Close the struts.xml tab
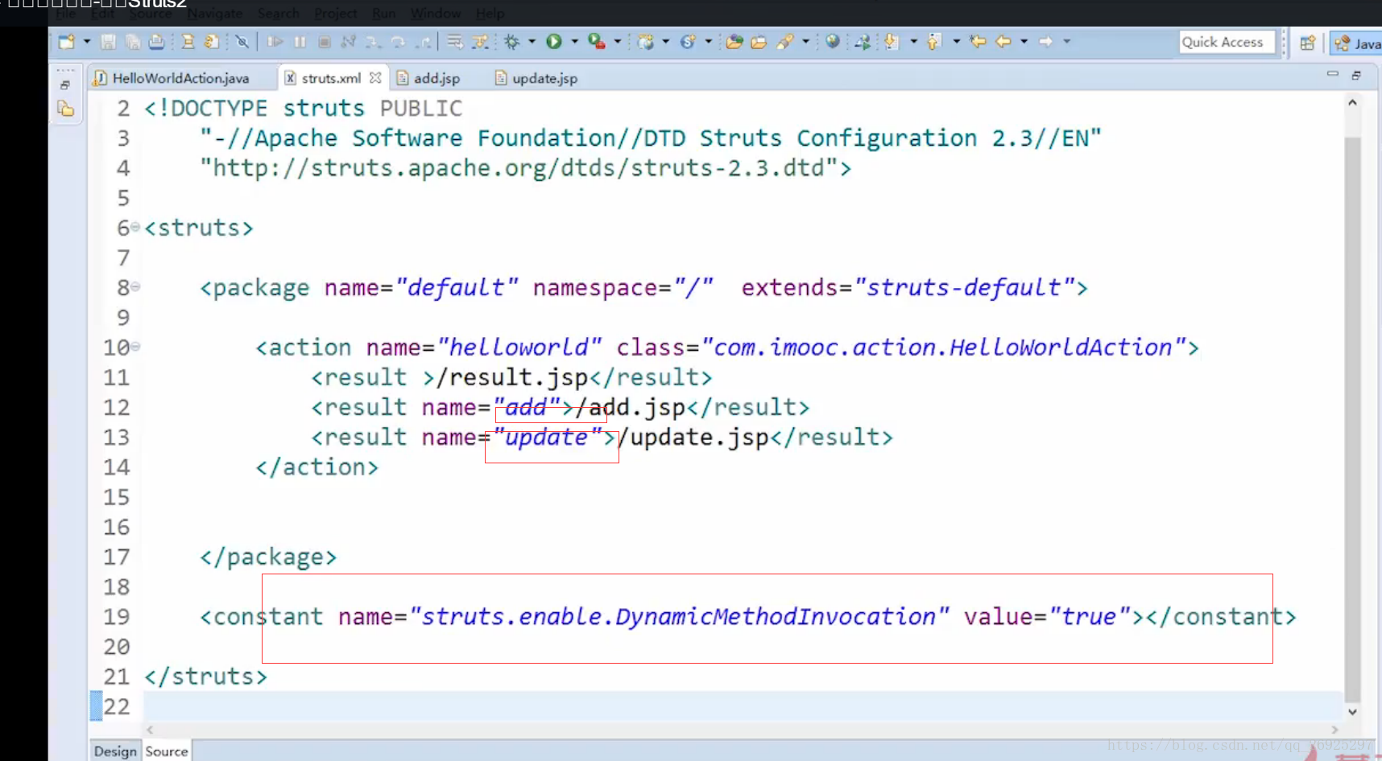Image resolution: width=1382 pixels, height=761 pixels. tap(375, 78)
